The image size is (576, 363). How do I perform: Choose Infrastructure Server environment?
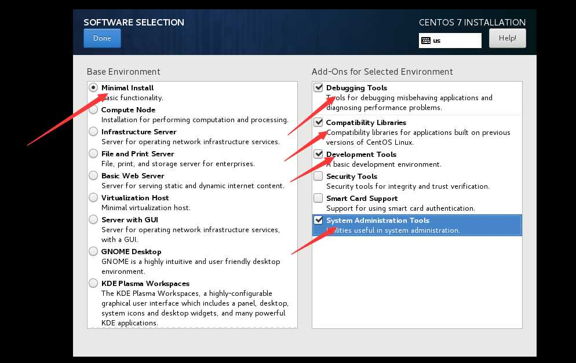(93, 131)
